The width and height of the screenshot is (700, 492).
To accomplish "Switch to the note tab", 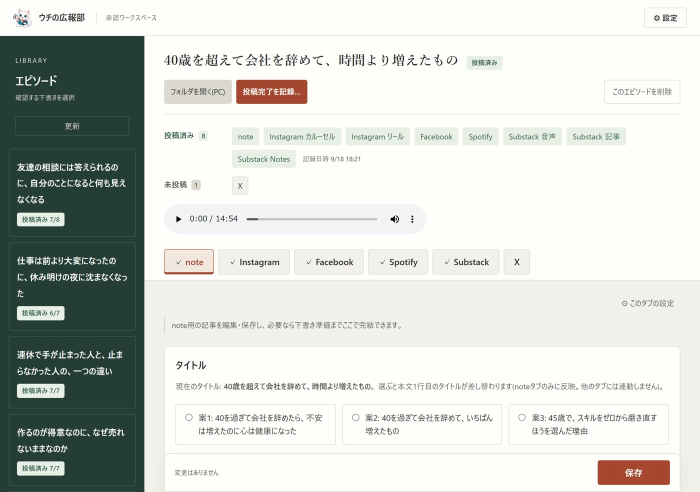I will 189,262.
